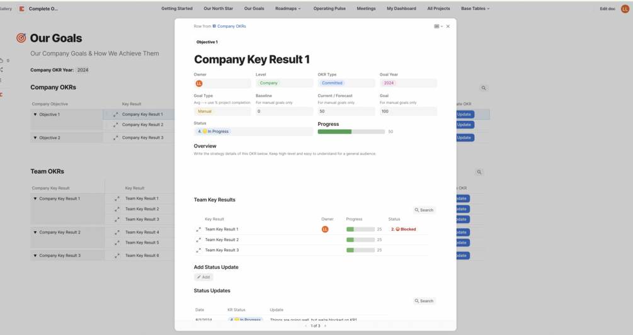Screen dimensions: 633x335
Task: Open the Our North Star page tab
Action: [x=218, y=8]
